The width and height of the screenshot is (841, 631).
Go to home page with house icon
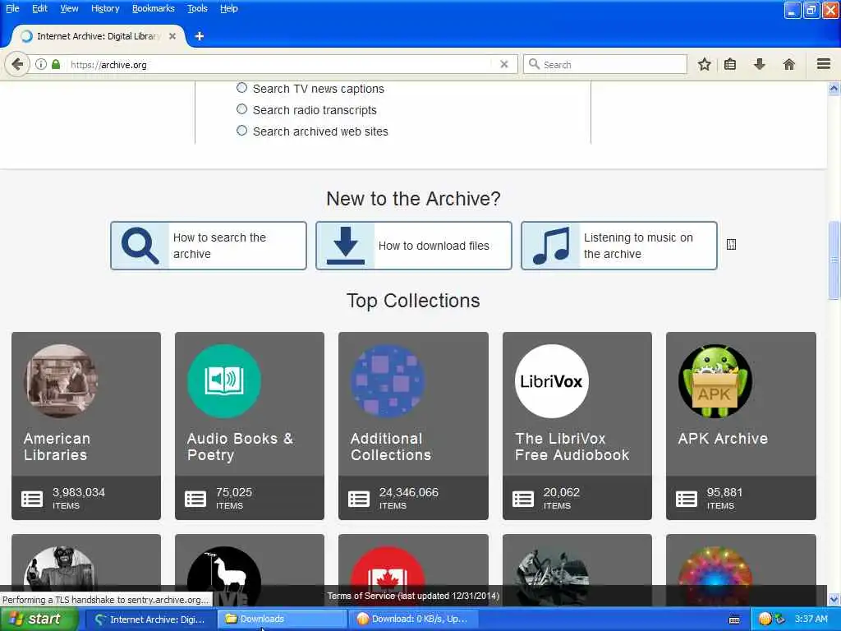[x=789, y=65]
